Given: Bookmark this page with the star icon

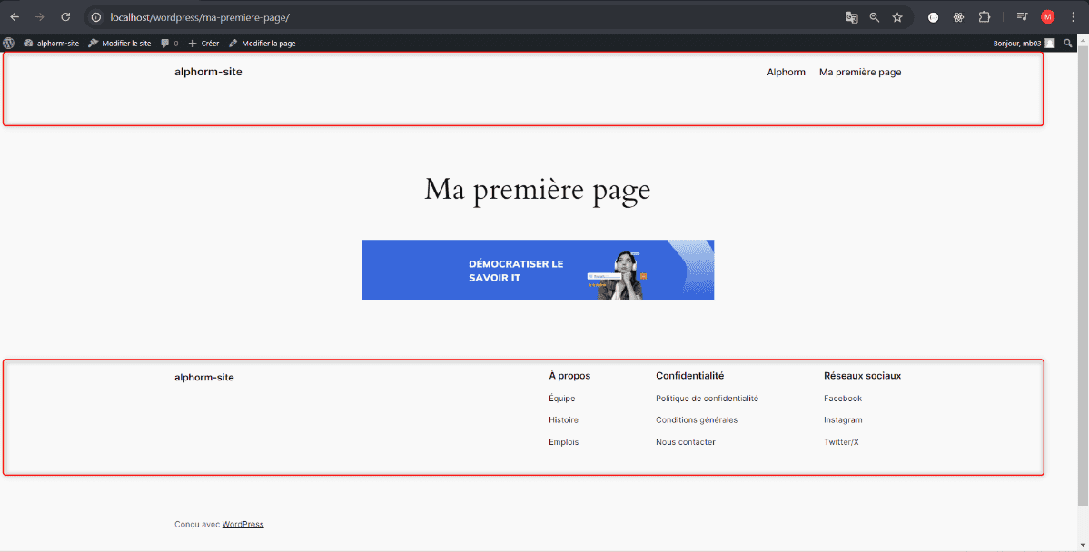Looking at the screenshot, I should point(897,17).
